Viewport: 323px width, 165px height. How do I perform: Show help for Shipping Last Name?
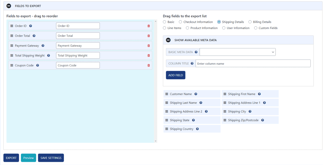(201, 103)
